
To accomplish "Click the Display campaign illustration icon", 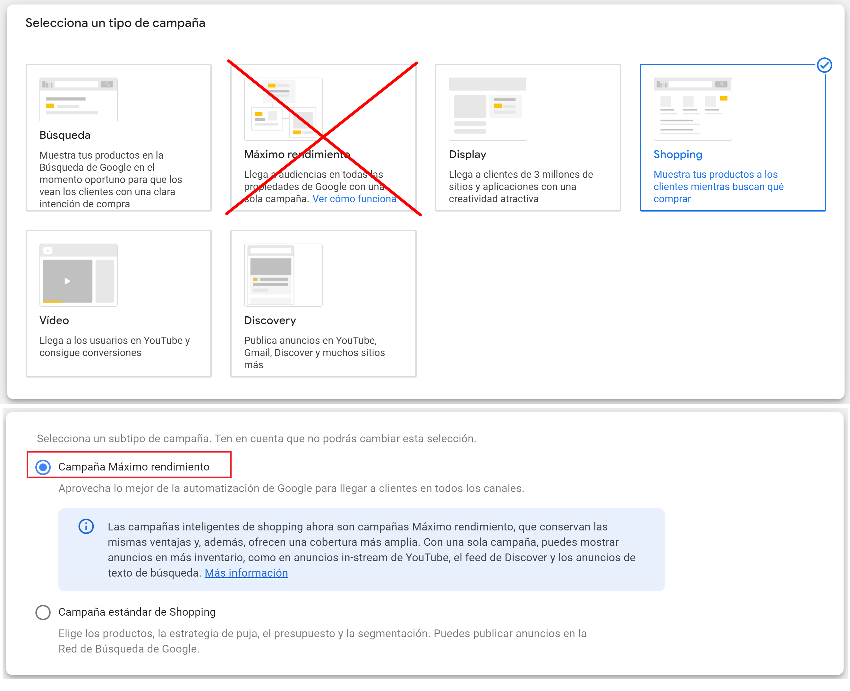I will (488, 109).
